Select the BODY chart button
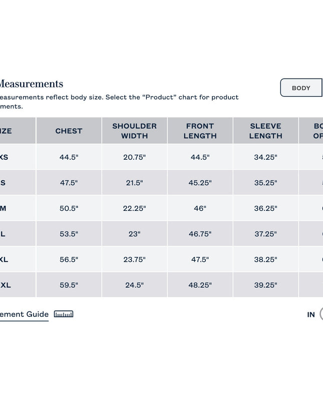This screenshot has height=404, width=323. (301, 88)
